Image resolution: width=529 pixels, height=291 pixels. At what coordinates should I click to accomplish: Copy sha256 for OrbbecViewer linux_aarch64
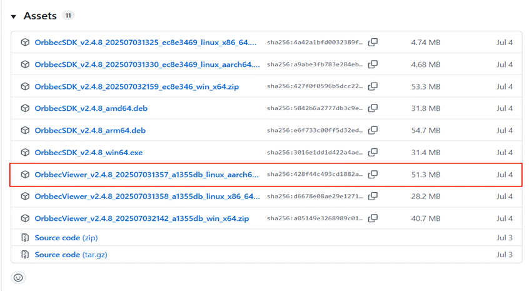373,175
